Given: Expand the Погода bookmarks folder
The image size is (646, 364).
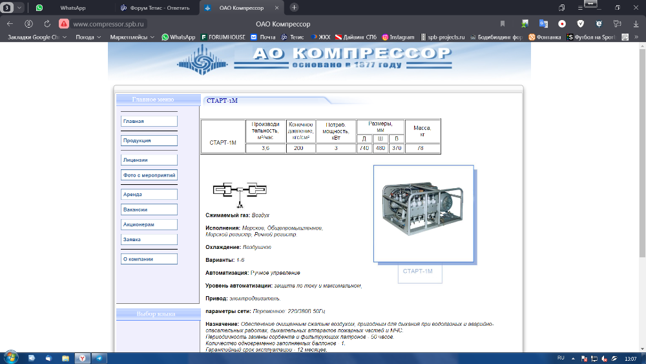Looking at the screenshot, I should pyautogui.click(x=88, y=37).
